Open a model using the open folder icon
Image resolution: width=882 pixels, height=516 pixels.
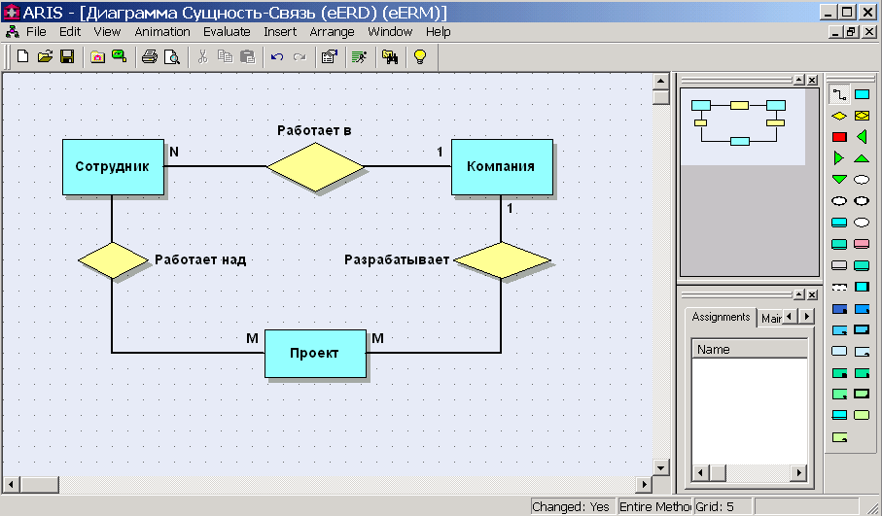click(45, 56)
